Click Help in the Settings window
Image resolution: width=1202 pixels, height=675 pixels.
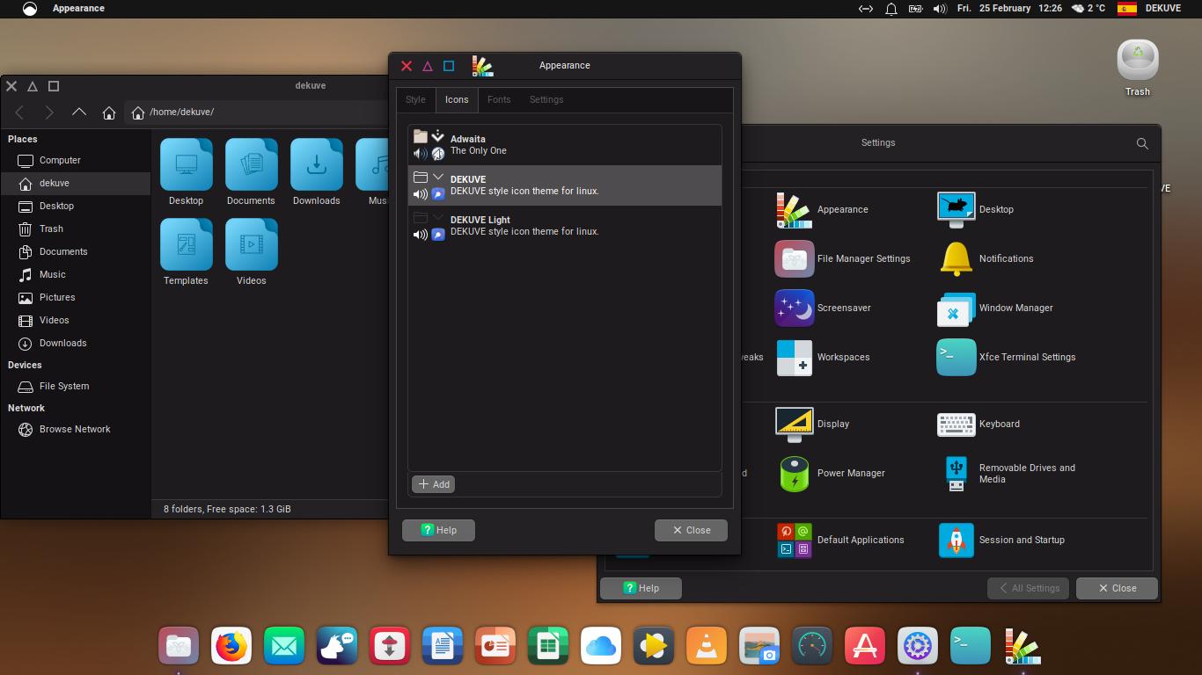click(x=641, y=588)
